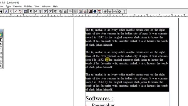Click the Help question mark icon
The image size is (188, 106).
[124, 11]
